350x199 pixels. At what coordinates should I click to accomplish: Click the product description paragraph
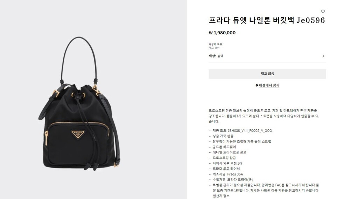point(264,116)
